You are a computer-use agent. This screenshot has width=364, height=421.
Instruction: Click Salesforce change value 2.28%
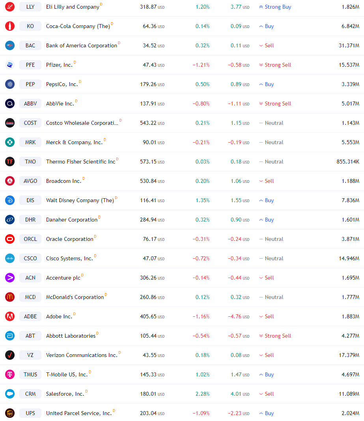pos(203,394)
